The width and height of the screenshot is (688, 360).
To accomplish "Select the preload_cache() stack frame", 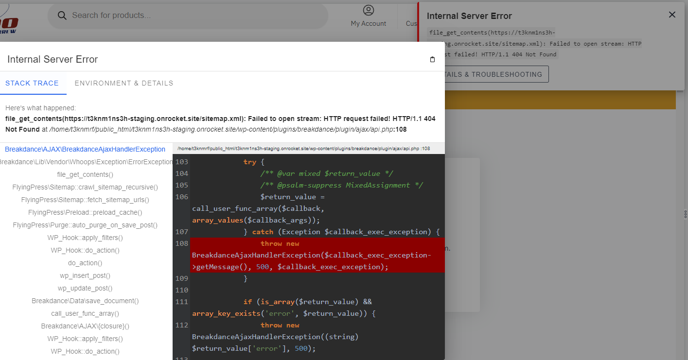I will [85, 212].
